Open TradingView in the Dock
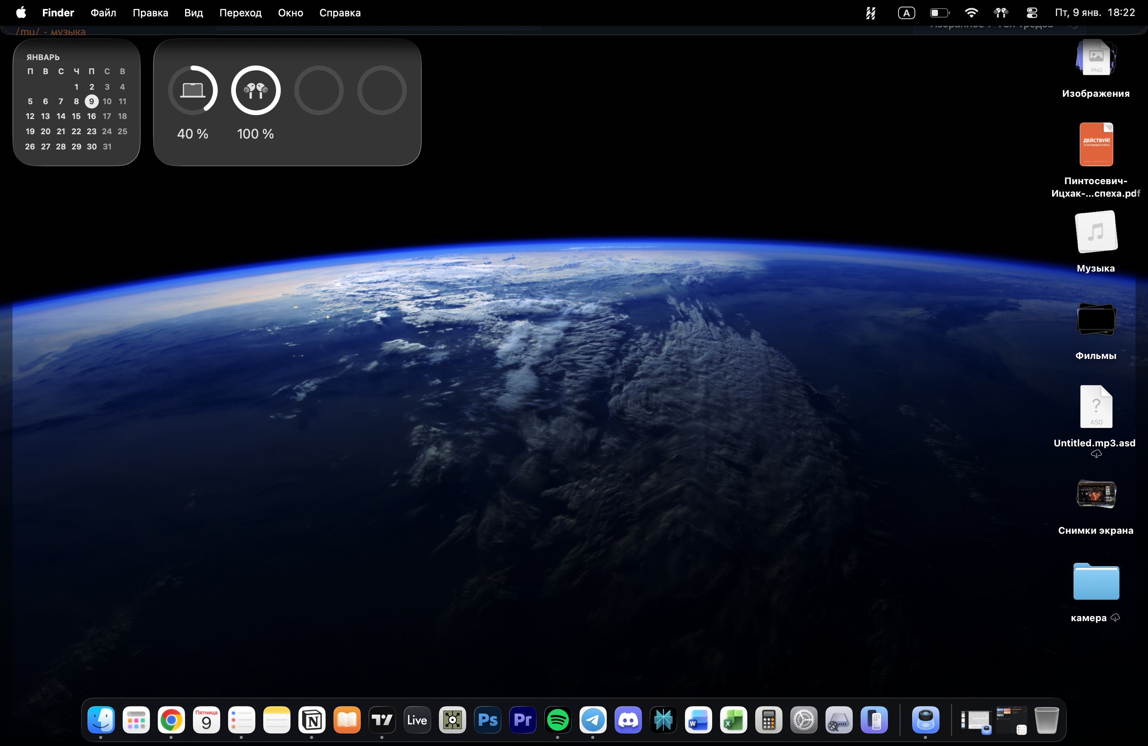The height and width of the screenshot is (746, 1148). click(x=382, y=720)
